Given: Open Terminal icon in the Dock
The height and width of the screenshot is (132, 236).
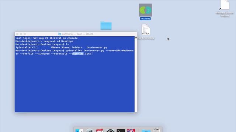Looking at the screenshot, I should point(121,131).
